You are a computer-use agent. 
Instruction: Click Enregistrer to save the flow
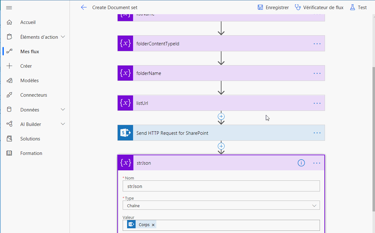click(x=273, y=8)
